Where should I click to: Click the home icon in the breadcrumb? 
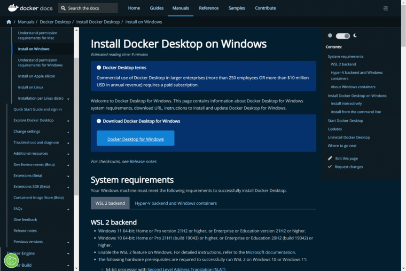pos(8,21)
